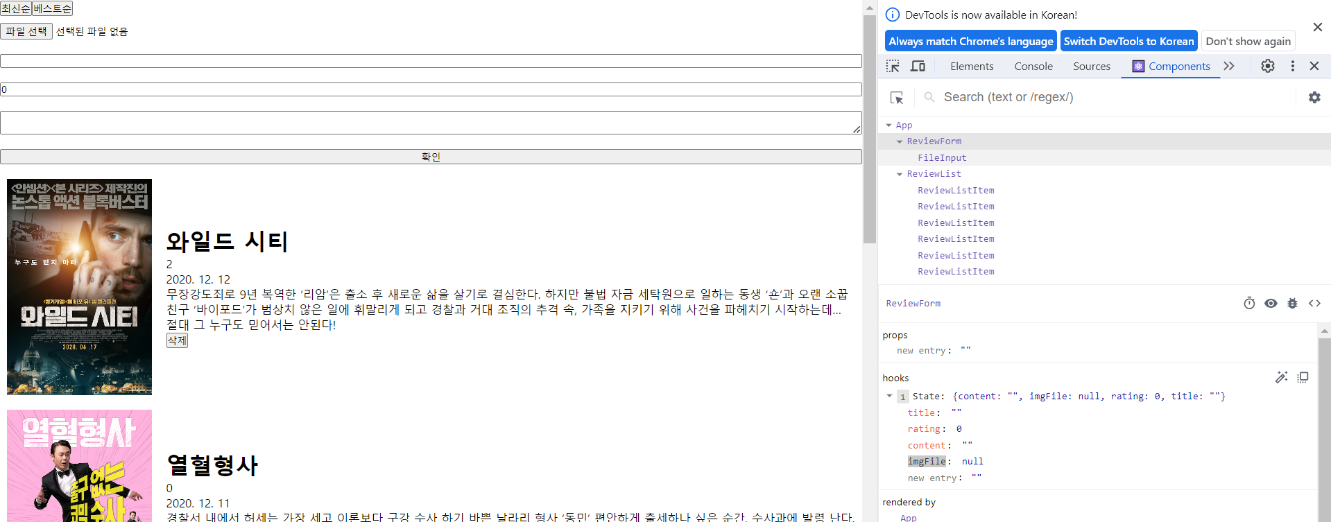
Task: Click the 파일 선택 file chooser button
Action: click(26, 31)
